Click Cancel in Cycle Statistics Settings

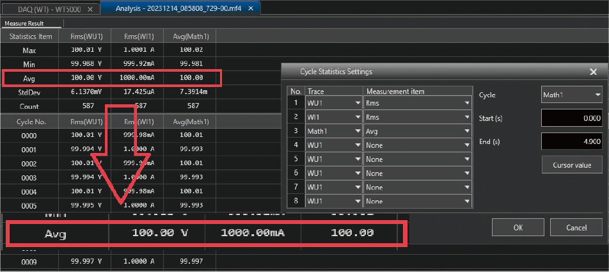(x=576, y=227)
